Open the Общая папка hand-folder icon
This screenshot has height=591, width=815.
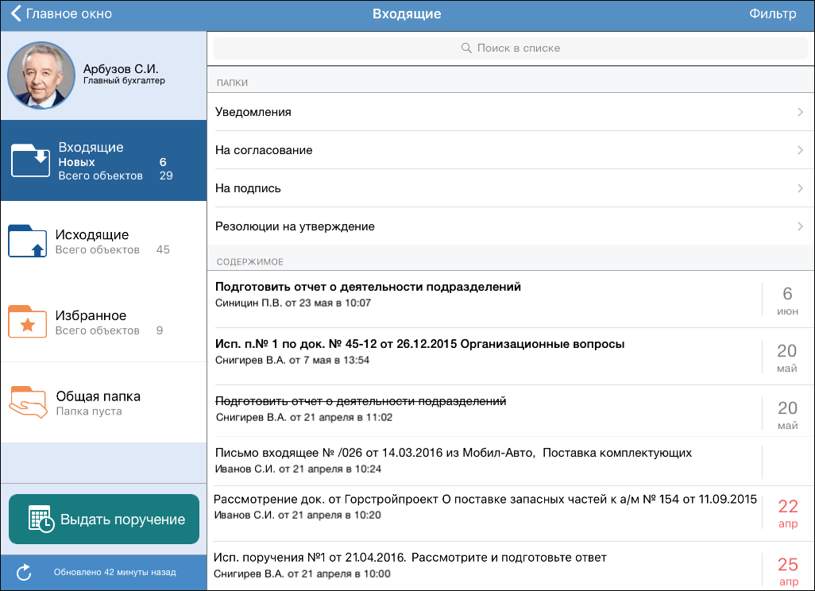28,402
